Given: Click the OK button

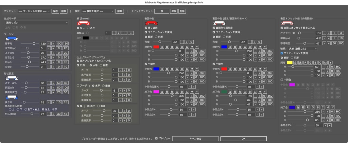Looking at the screenshot, I should [243, 139].
